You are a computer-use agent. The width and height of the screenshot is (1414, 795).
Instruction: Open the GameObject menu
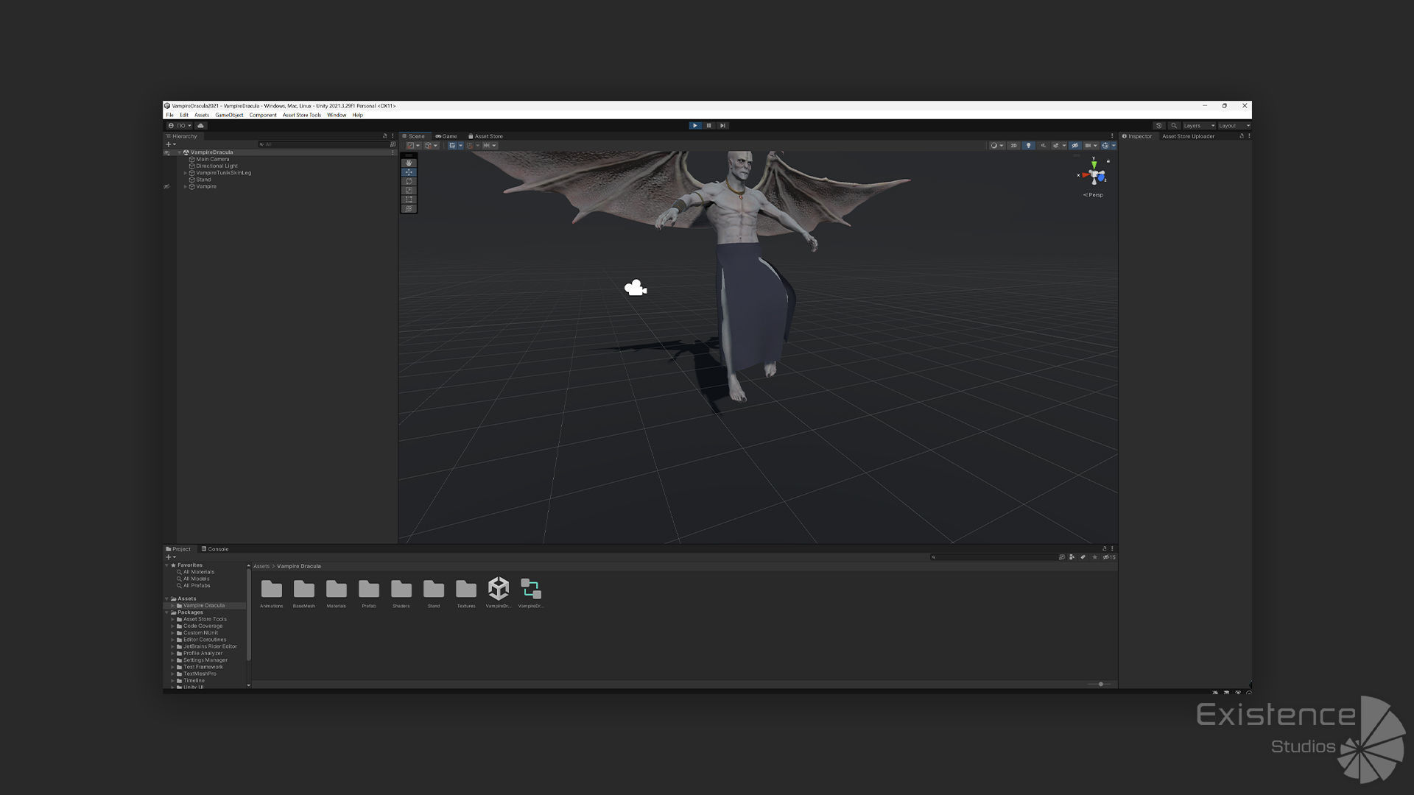pyautogui.click(x=229, y=116)
